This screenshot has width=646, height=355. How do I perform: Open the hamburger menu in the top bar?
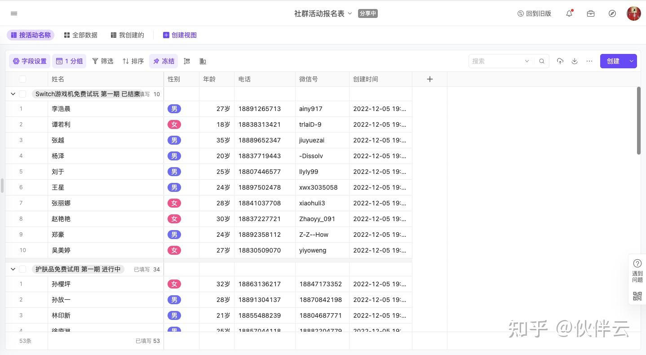click(x=14, y=13)
